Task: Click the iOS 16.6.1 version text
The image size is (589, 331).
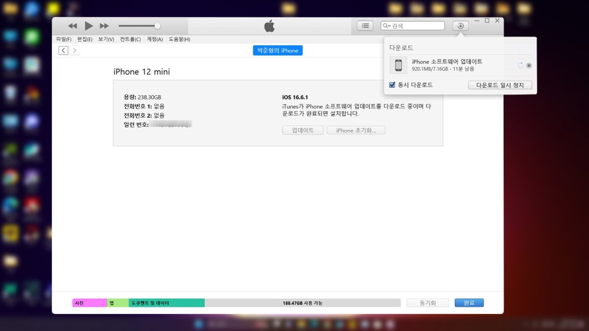Action: click(295, 98)
